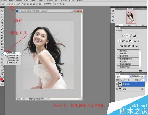Choose the Shape Layers mode icon
Screen dimensions: 148x115
tap(9, 4)
